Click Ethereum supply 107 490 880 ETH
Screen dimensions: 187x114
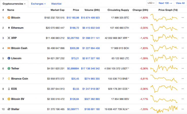(119, 28)
